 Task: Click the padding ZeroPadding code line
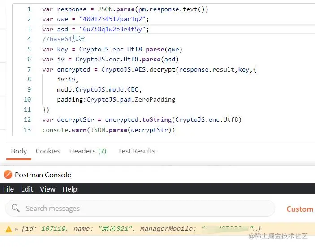point(116,100)
